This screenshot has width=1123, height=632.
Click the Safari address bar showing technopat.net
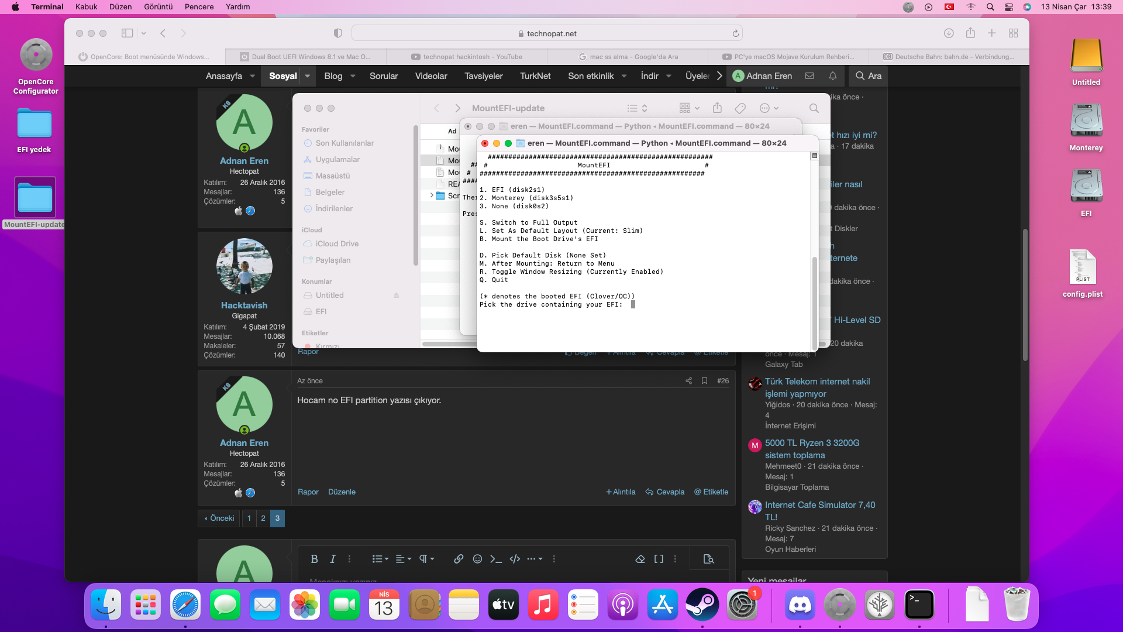point(547,33)
